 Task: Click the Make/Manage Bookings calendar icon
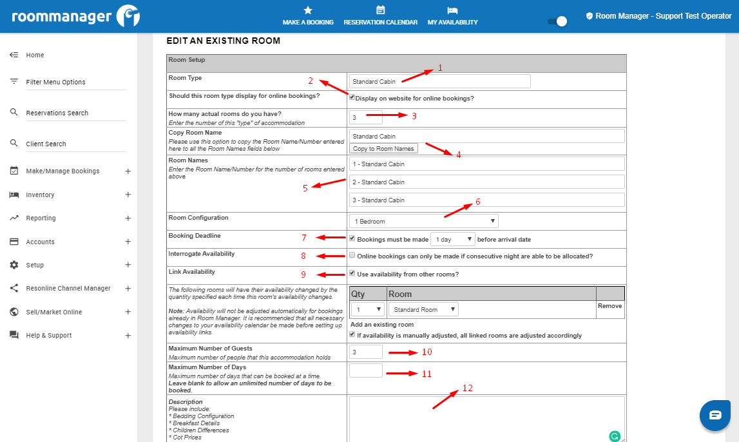(14, 171)
